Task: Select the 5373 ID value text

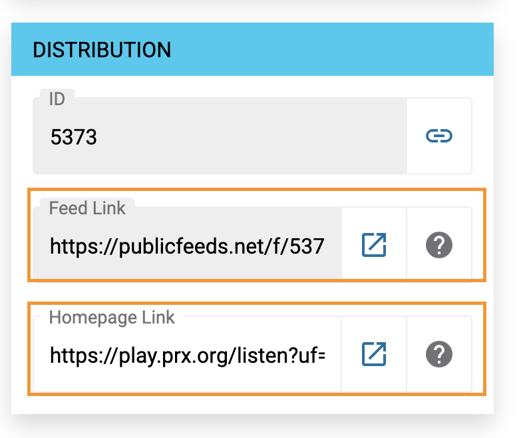Action: click(x=73, y=137)
